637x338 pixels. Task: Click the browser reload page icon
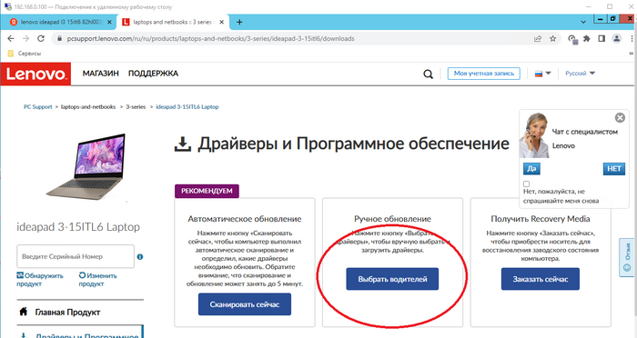click(x=41, y=38)
